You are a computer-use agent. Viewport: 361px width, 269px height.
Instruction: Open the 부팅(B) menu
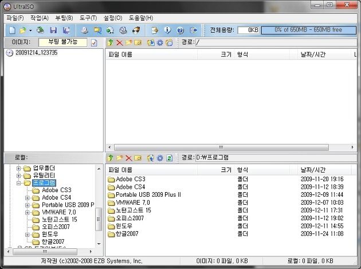64,18
